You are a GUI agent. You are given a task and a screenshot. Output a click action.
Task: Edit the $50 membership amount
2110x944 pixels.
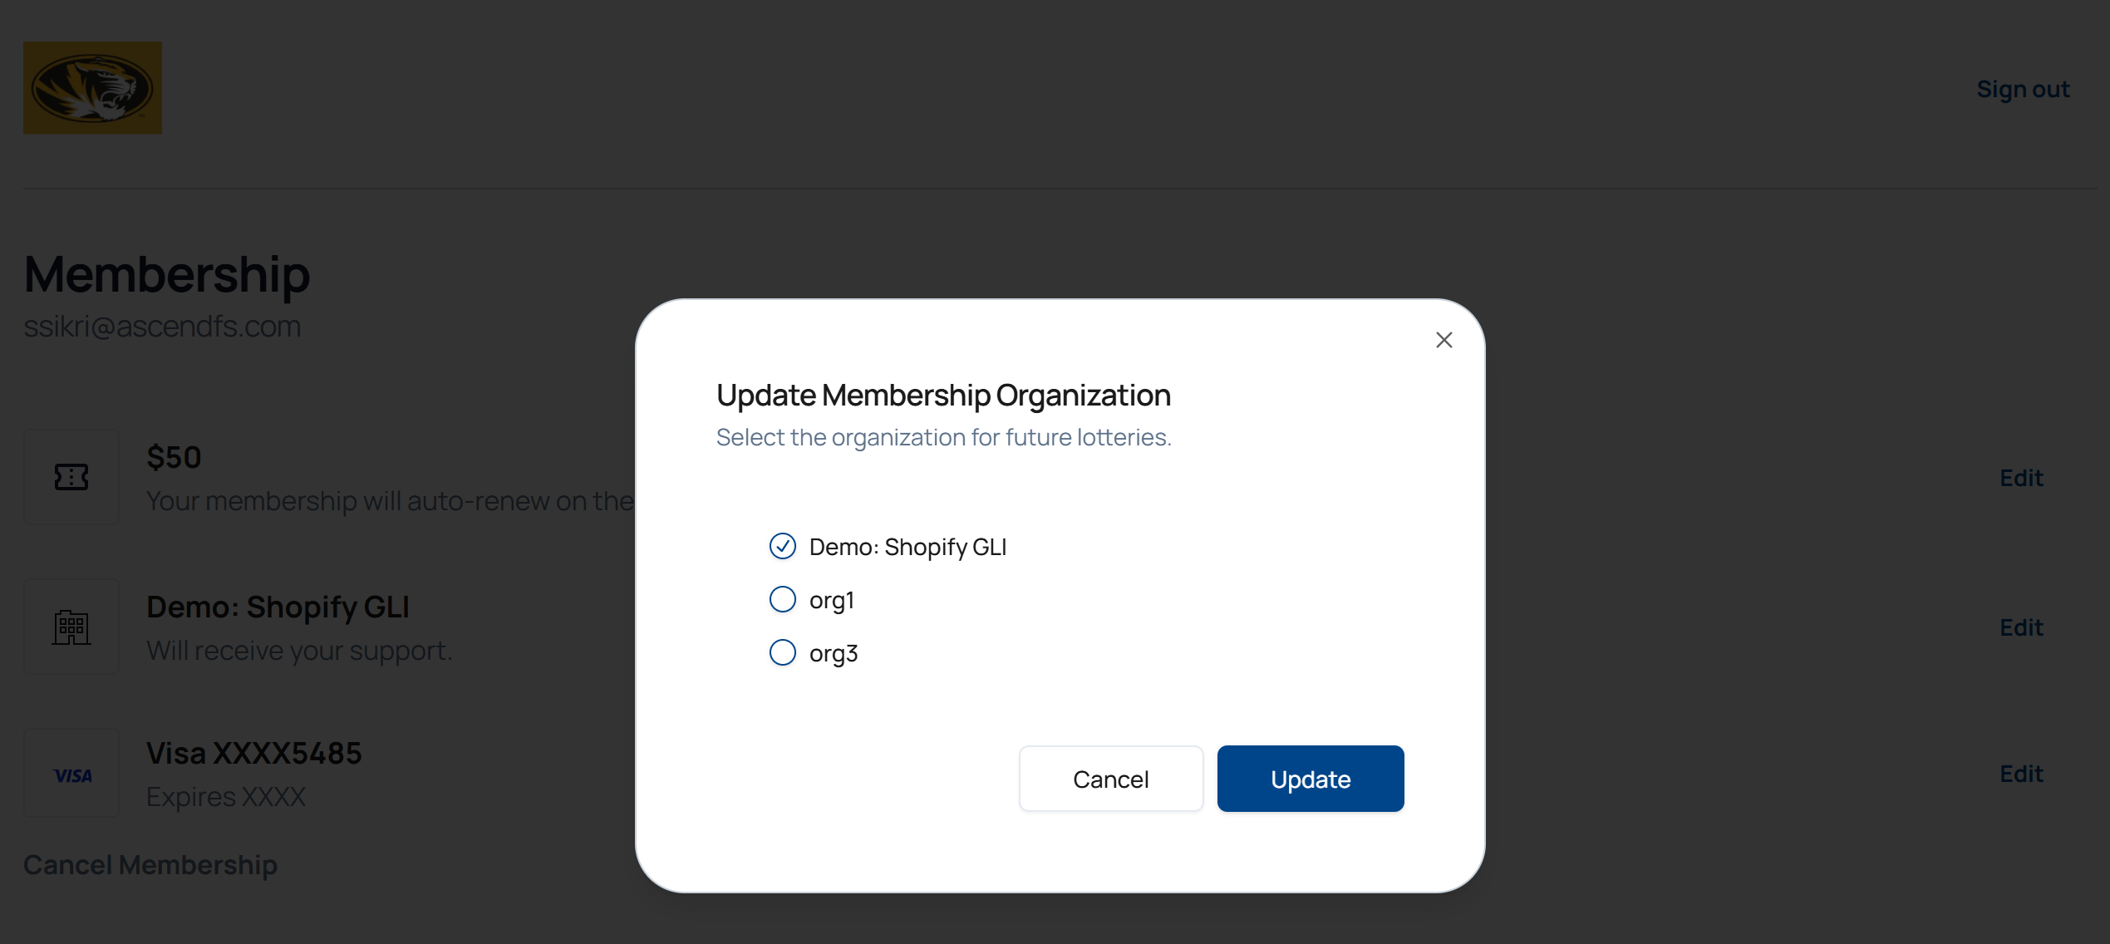pyautogui.click(x=2021, y=478)
